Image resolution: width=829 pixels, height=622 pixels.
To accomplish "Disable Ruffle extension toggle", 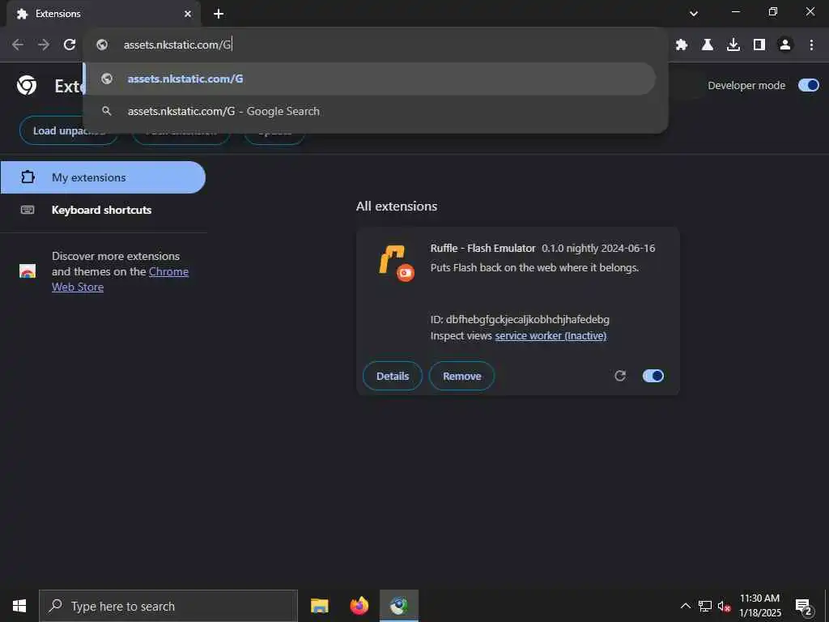I will (653, 376).
